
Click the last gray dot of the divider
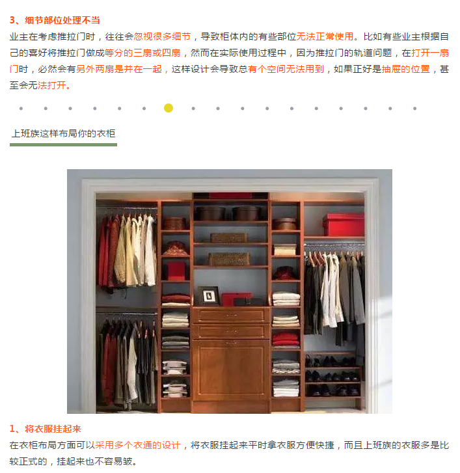414,108
